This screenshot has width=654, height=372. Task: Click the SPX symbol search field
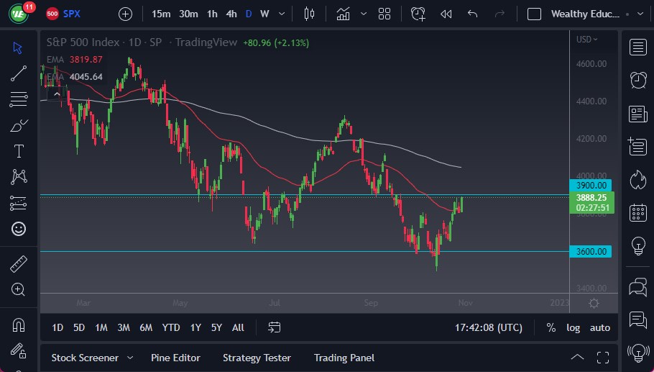72,14
